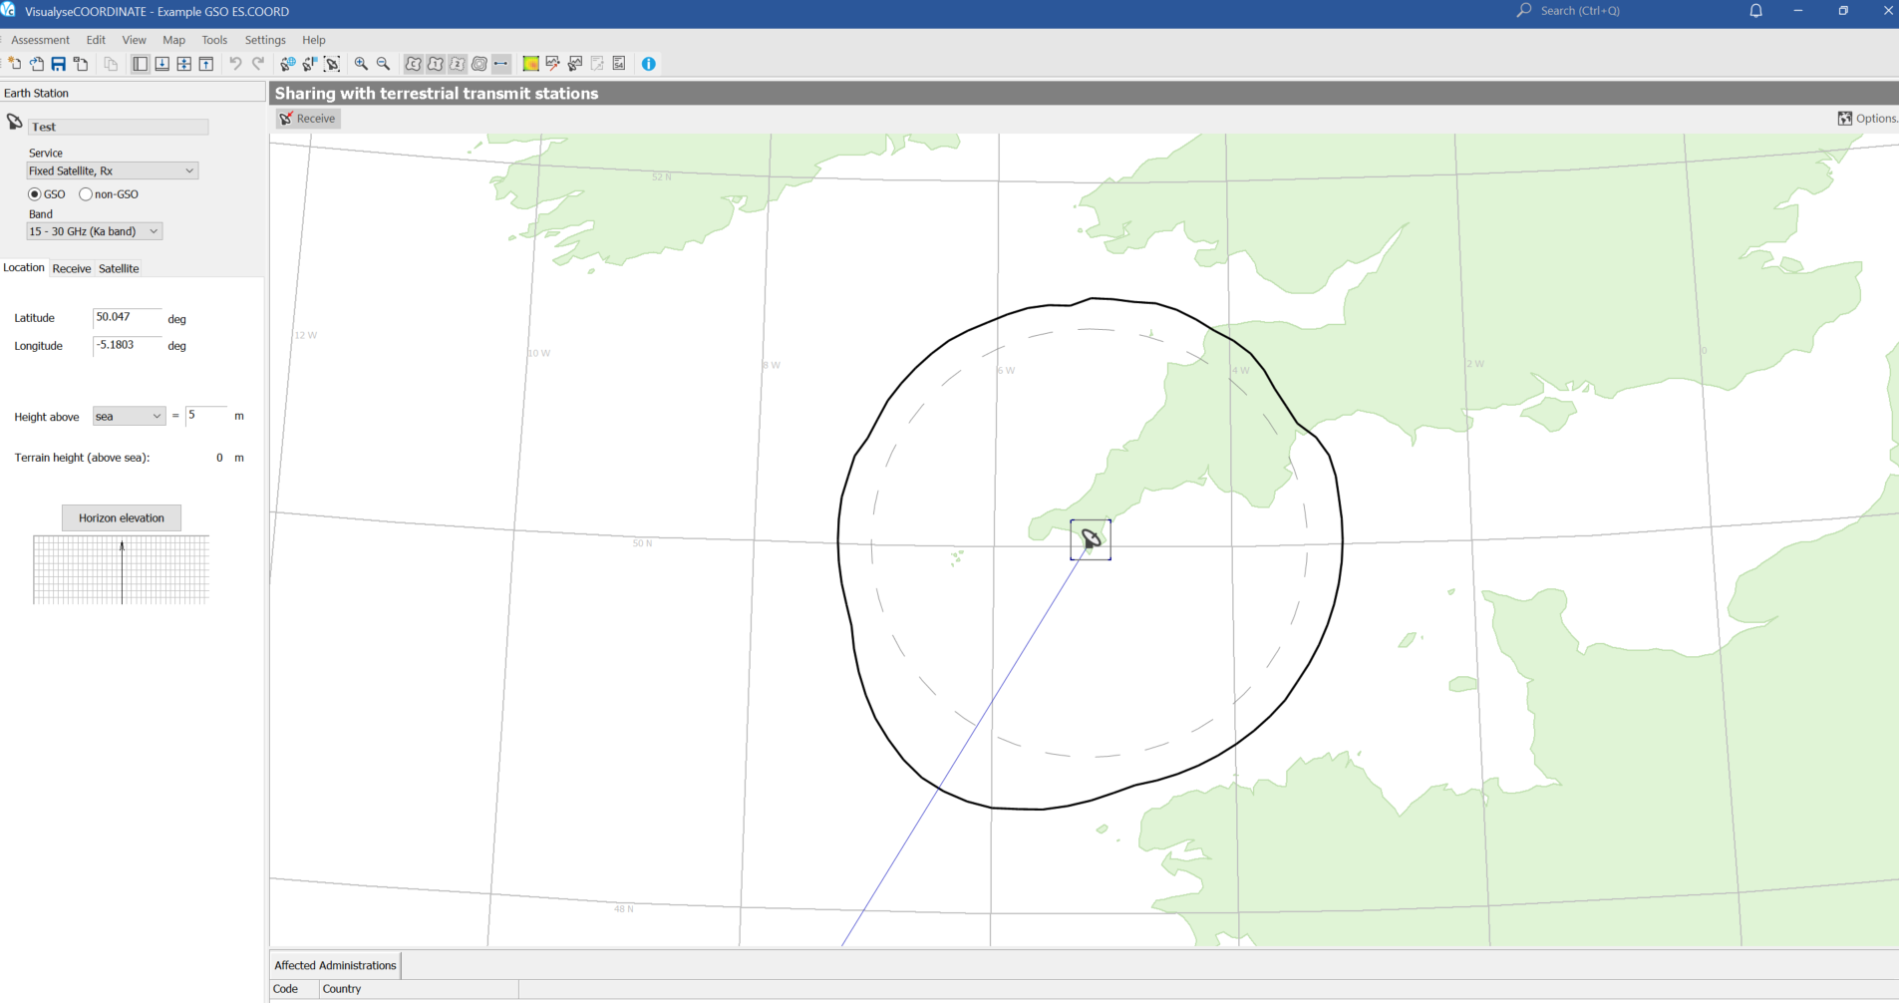Click the Save toolbar icon

coord(59,64)
